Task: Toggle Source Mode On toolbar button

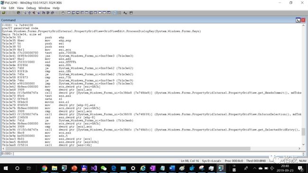Action: pyautogui.click(x=115, y=13)
